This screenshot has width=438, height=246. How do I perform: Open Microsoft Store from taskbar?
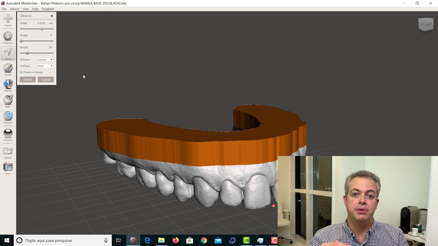coord(190,241)
